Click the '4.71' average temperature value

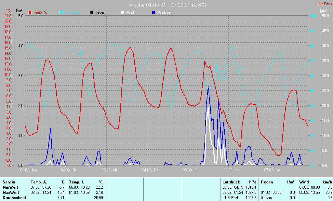click(x=61, y=198)
